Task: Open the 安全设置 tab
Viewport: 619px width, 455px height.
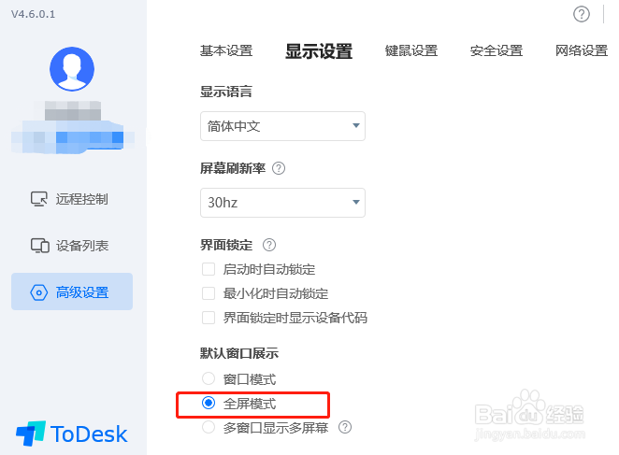Action: [x=497, y=50]
